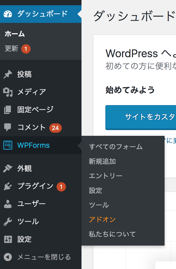
Task: Choose エントリー in WPForms submenu
Action: pos(106,176)
